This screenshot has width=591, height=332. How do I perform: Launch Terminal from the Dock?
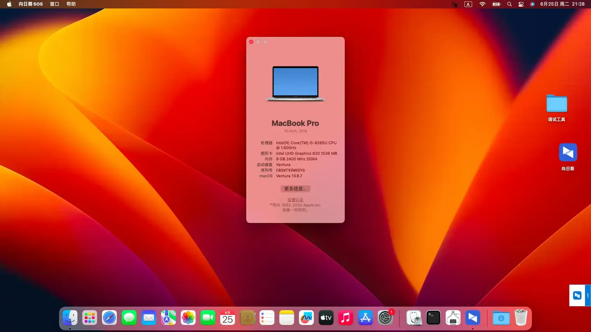click(433, 318)
